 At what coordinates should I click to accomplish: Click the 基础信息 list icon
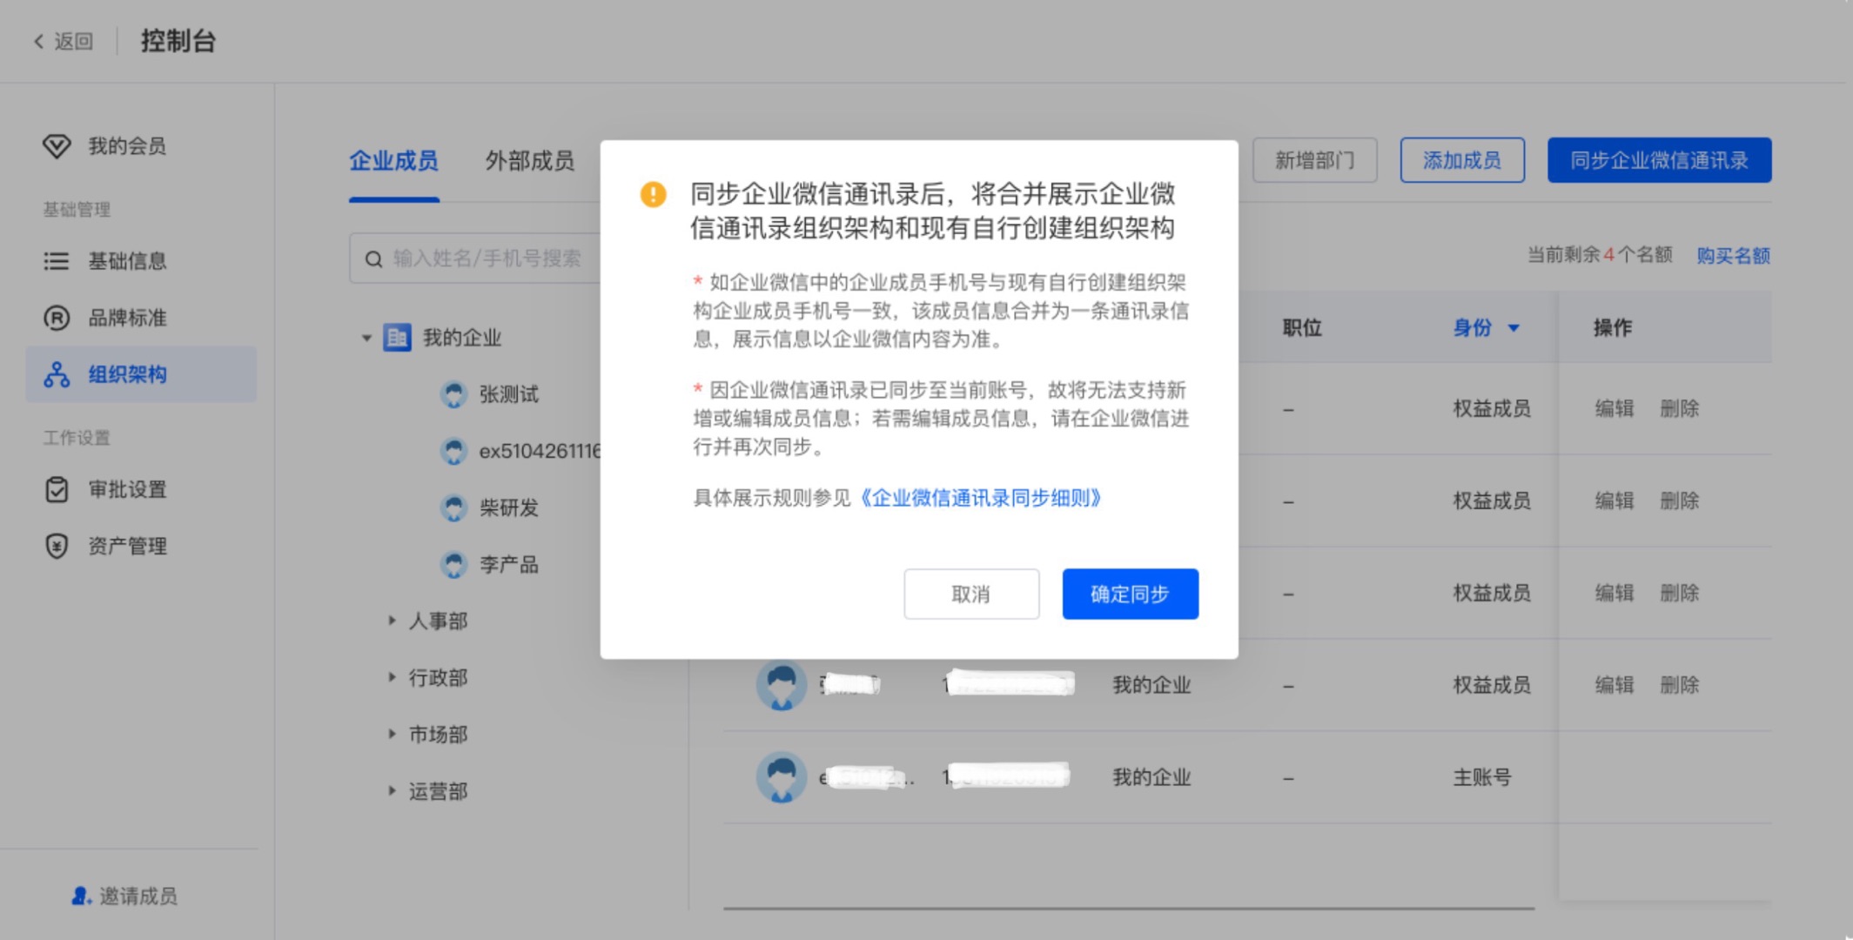coord(57,260)
